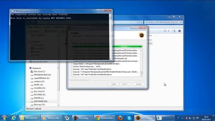Switch to SAM Broadcaster installer taskbar button
215x121 pixels.
click(145, 118)
